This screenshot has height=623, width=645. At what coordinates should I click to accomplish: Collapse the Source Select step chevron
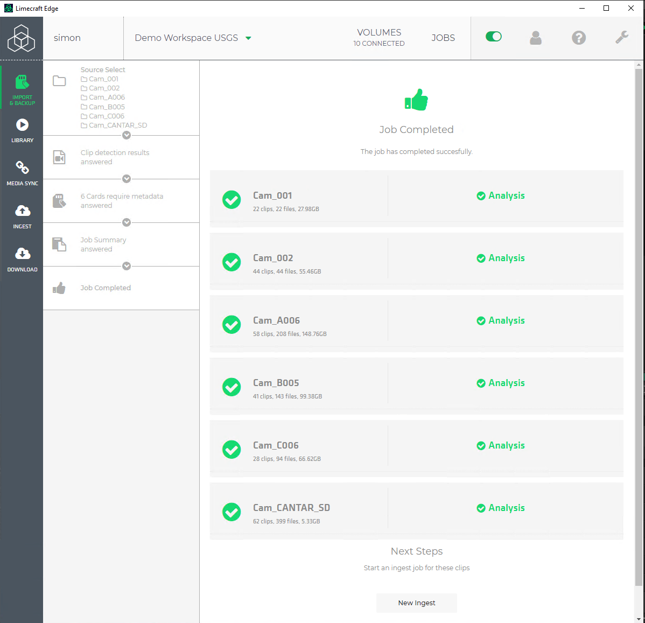click(126, 135)
